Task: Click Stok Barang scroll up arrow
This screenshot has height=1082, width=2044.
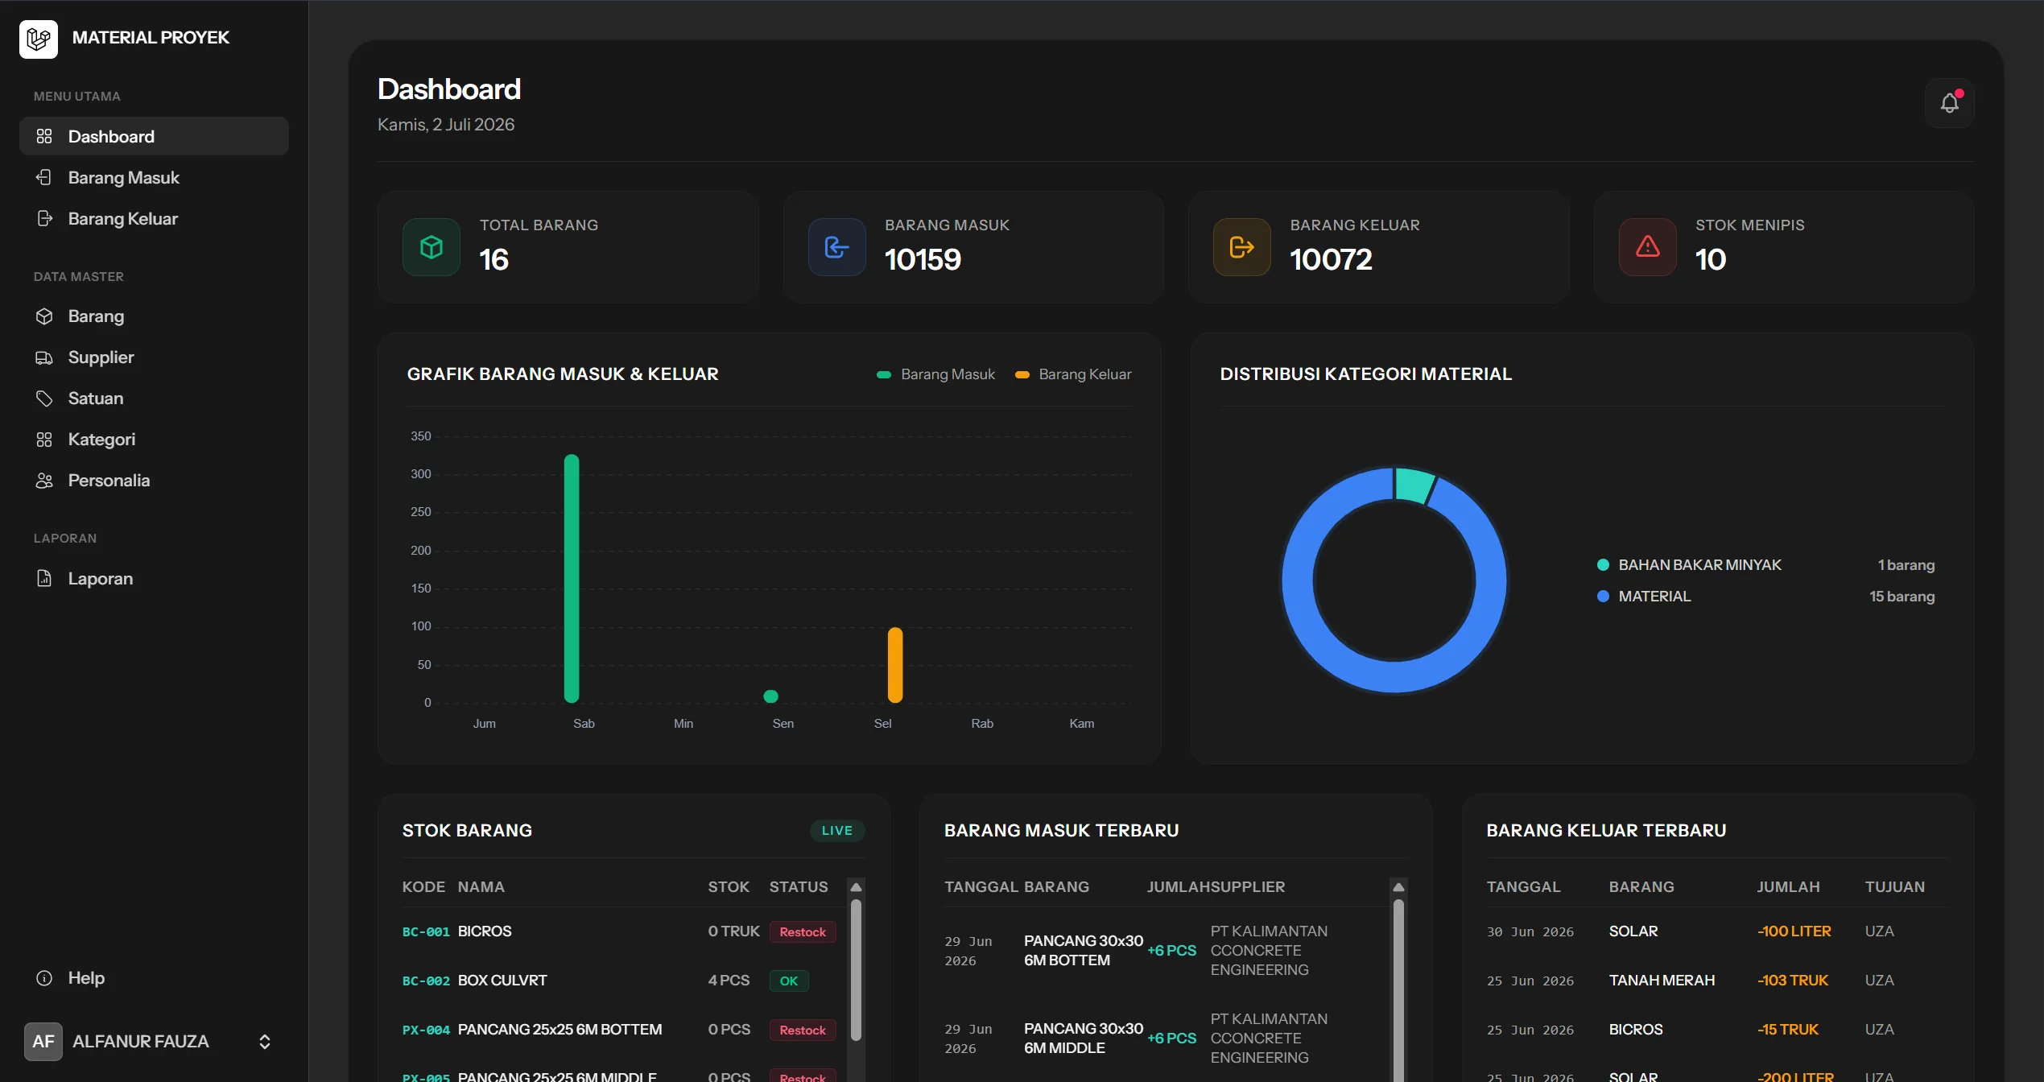Action: [x=857, y=887]
